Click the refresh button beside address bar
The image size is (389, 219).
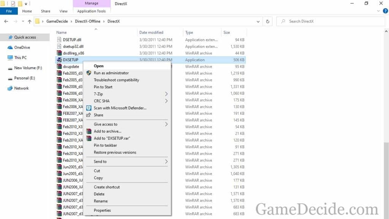coord(268,22)
